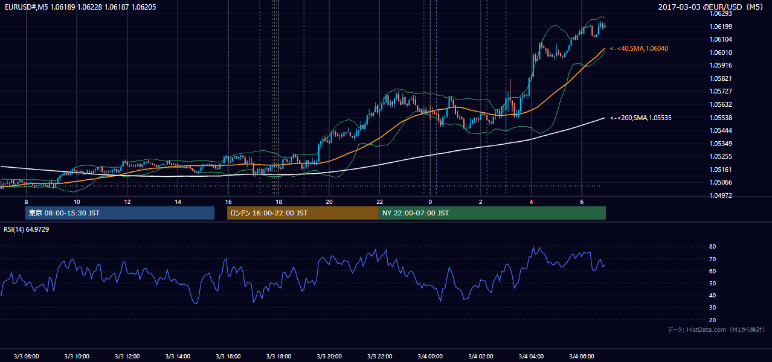Screen dimensions: 772x362
Task: Open the HistData.com data source credit
Action: pos(716,329)
